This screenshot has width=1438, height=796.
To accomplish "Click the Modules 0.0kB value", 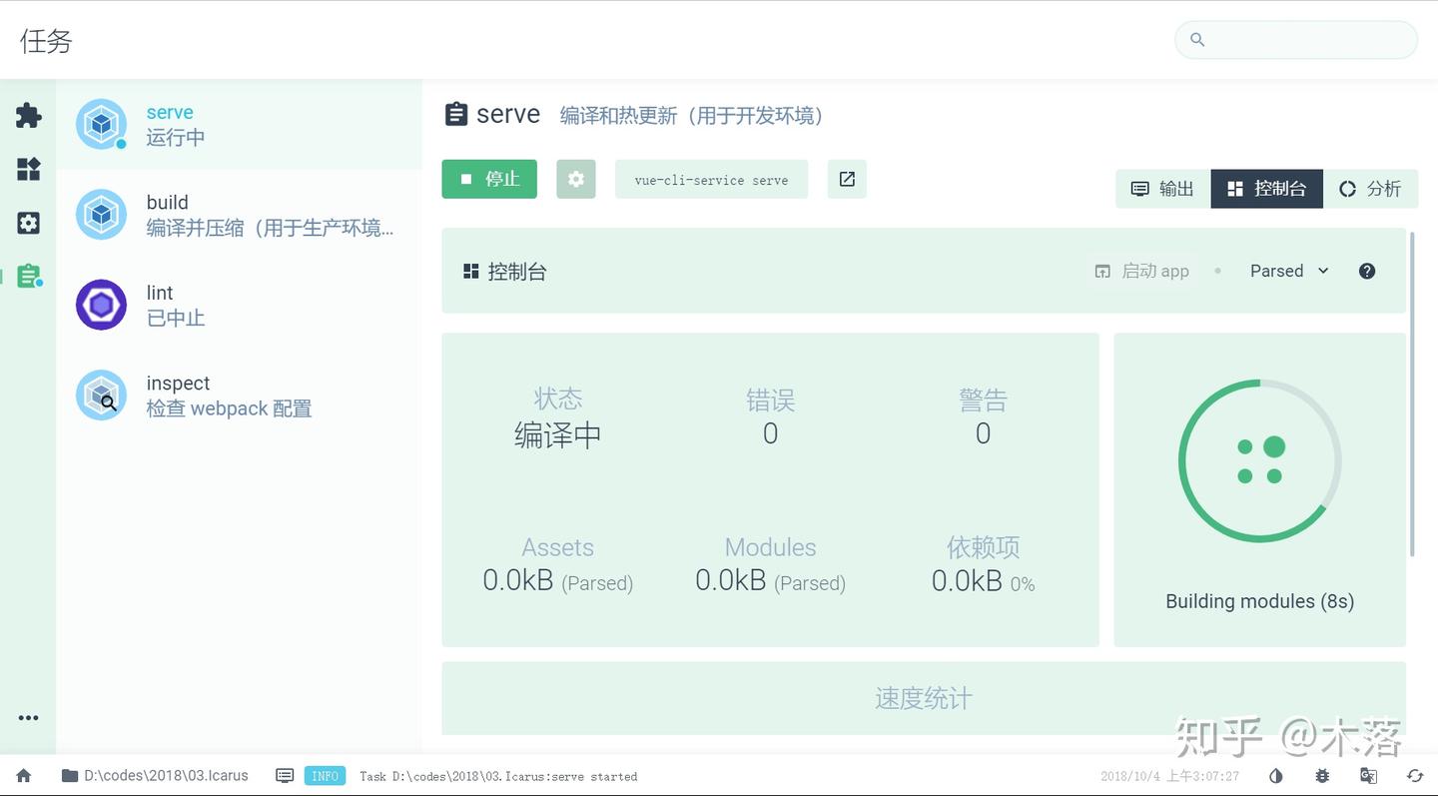I will 770,581.
